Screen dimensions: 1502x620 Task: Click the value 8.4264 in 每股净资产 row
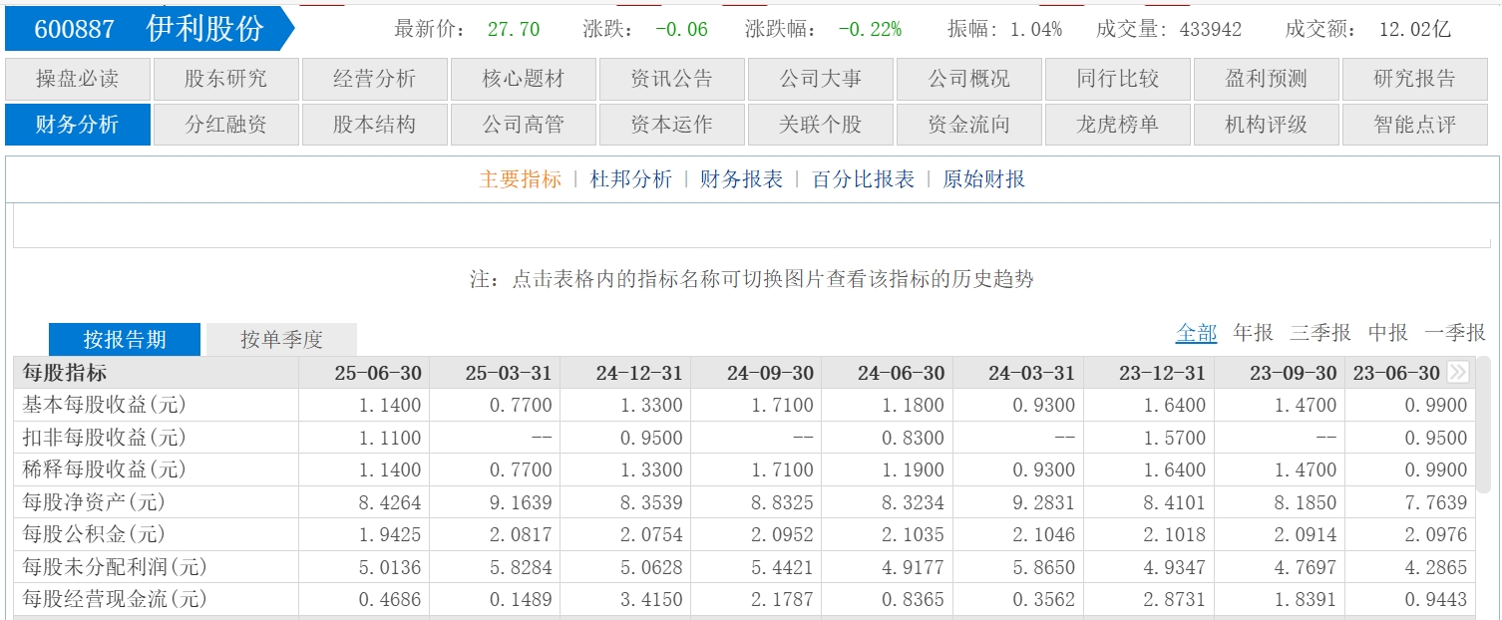(389, 502)
